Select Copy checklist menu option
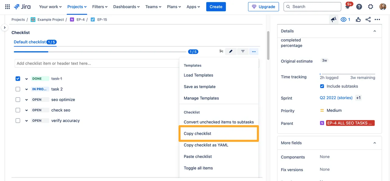Viewport: 390px width, 181px height. [x=197, y=134]
